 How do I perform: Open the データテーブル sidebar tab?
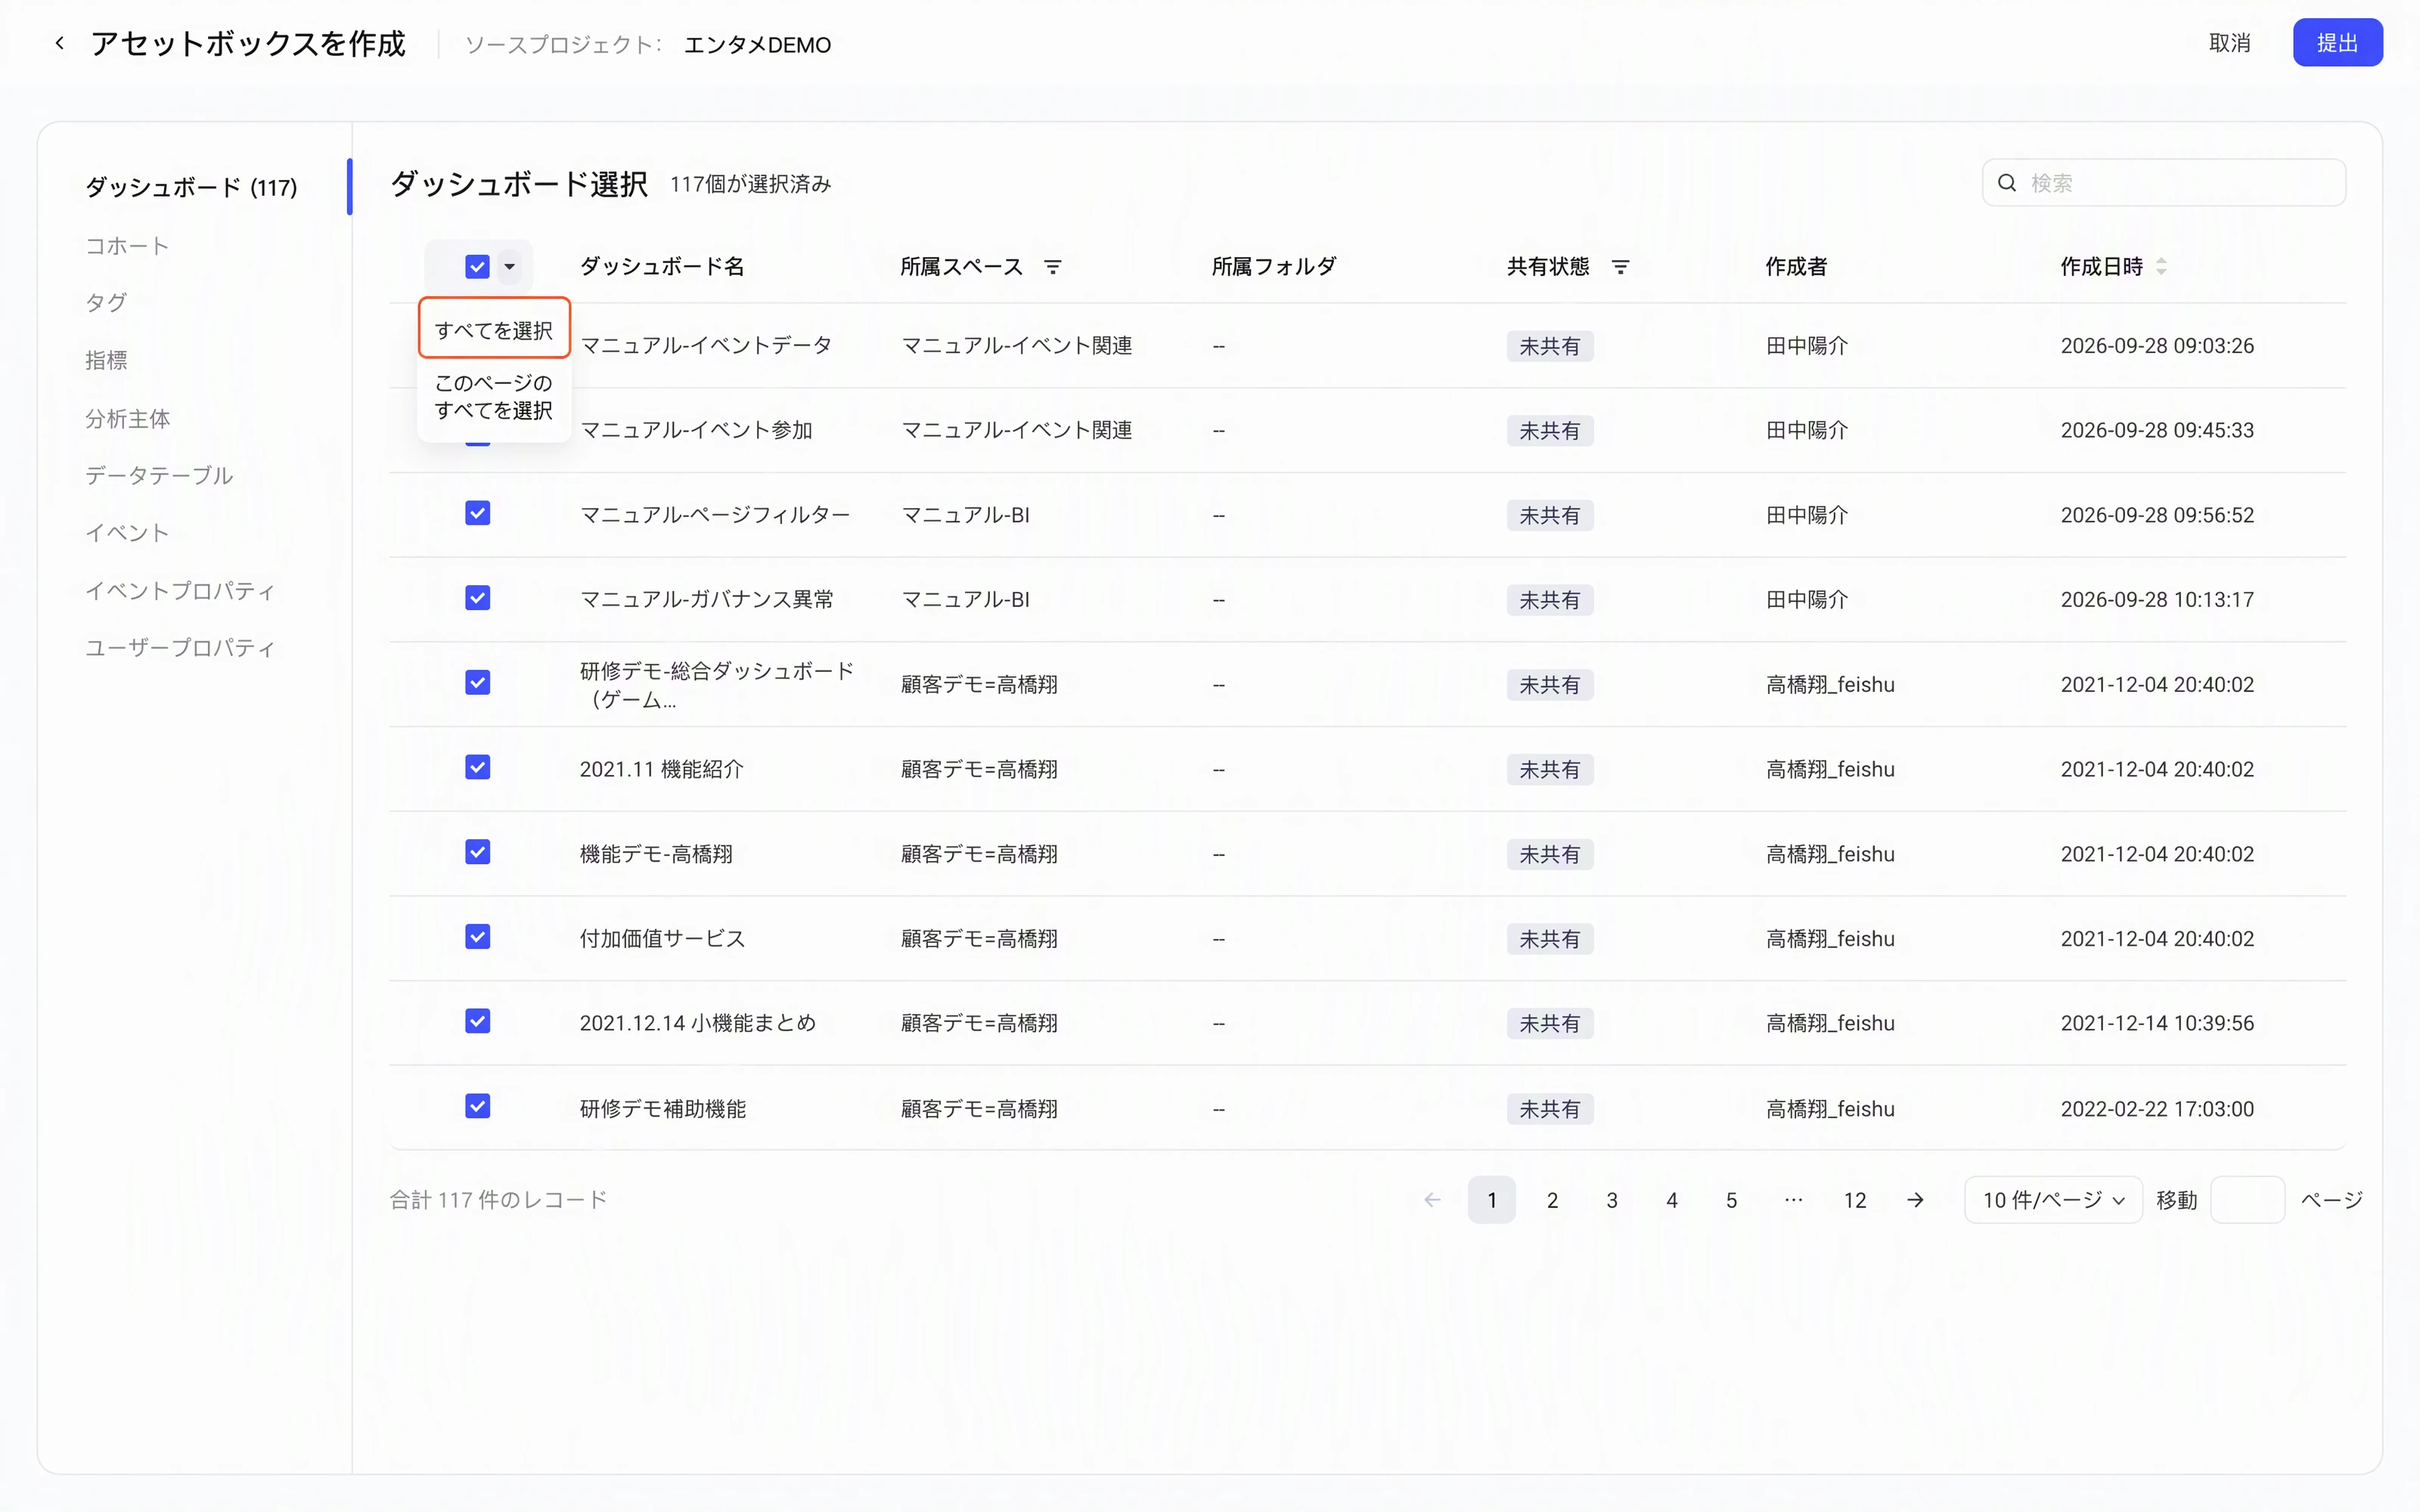pyautogui.click(x=159, y=475)
